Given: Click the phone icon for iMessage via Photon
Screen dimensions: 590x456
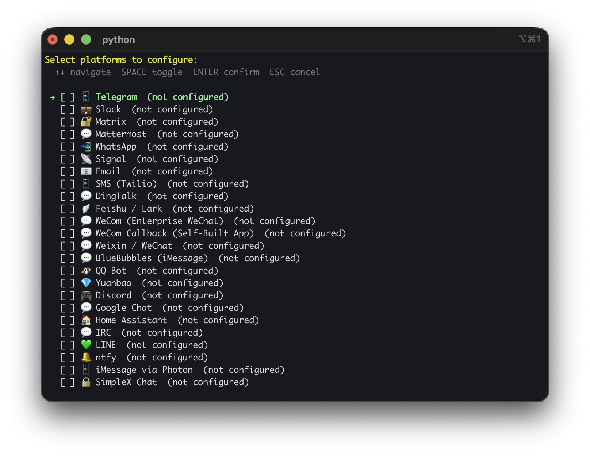Looking at the screenshot, I should click(86, 370).
